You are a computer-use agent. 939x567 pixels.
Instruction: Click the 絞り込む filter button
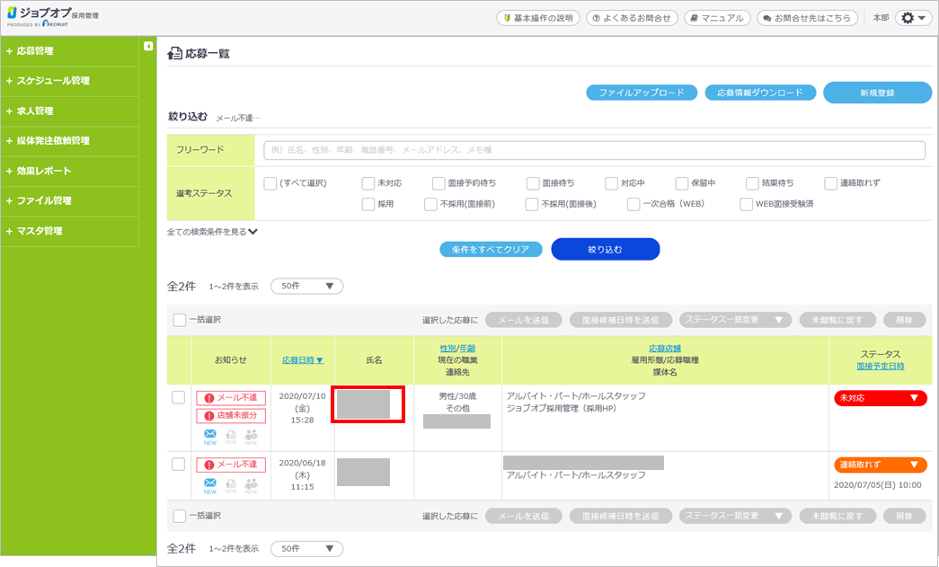[x=605, y=249]
